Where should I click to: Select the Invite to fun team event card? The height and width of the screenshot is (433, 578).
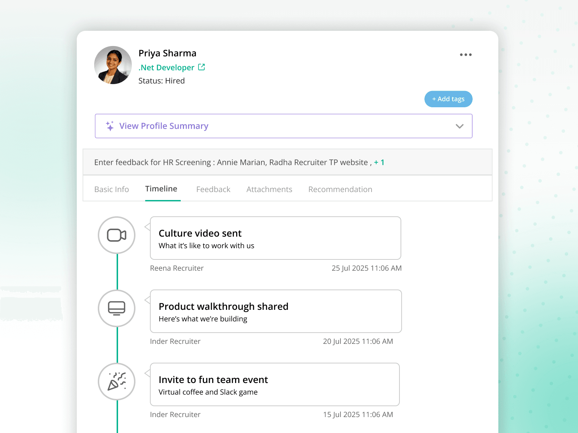click(275, 384)
